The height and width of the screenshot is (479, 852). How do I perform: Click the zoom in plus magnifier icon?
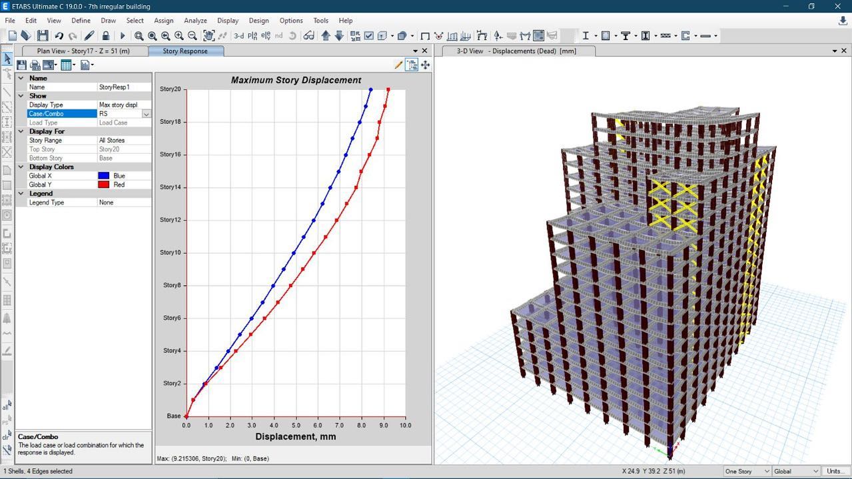[x=179, y=36]
